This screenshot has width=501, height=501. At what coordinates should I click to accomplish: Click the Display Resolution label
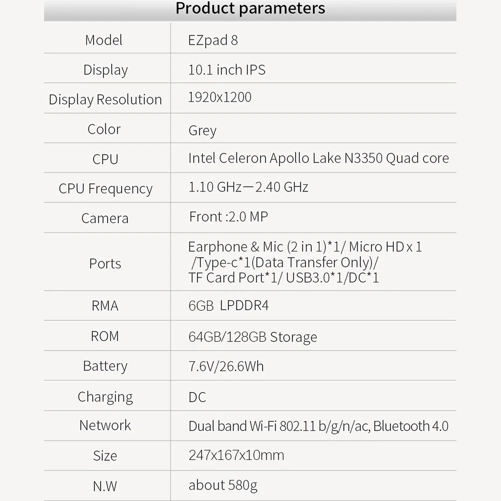[x=105, y=99]
